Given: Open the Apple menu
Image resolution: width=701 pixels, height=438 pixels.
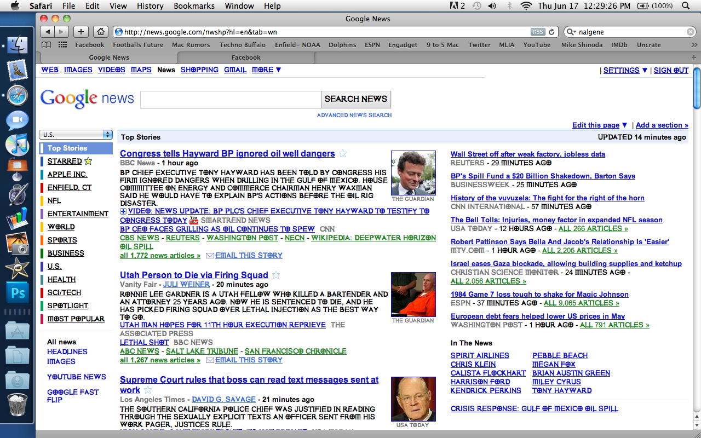Looking at the screenshot, I should click(15, 5).
